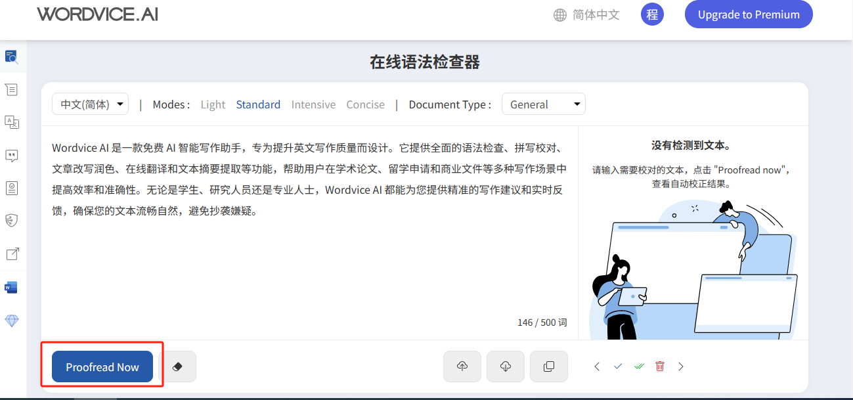The height and width of the screenshot is (400, 853).
Task: Click the 在线语法检查器 page title
Action: click(425, 62)
